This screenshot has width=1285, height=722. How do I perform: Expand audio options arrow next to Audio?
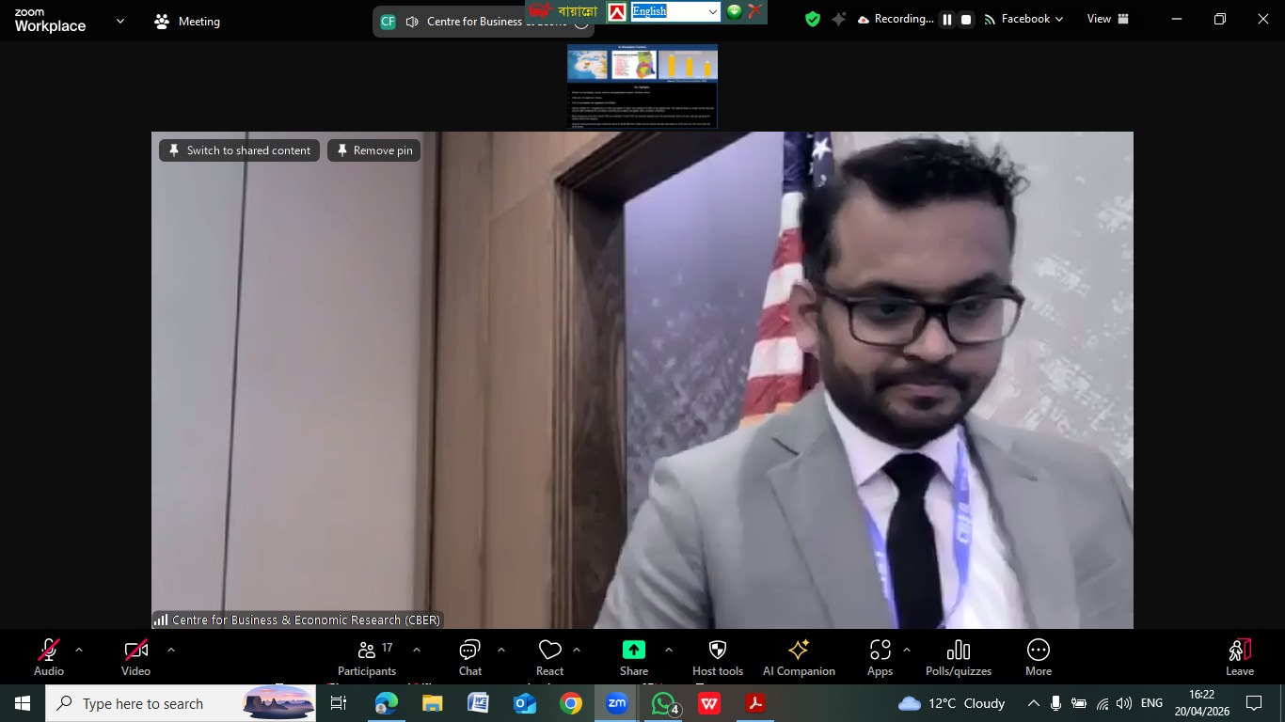[x=79, y=650]
